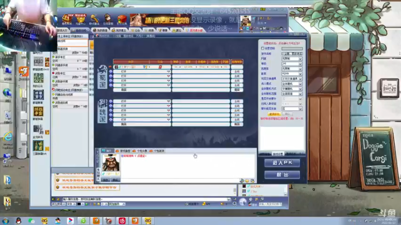Select the 聊天 chat tab in the room
401x225 pixels.
click(107, 151)
